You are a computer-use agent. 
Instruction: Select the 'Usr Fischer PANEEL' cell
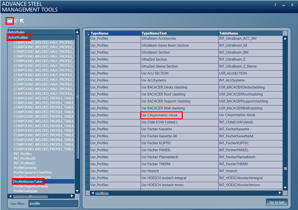[x=179, y=150]
